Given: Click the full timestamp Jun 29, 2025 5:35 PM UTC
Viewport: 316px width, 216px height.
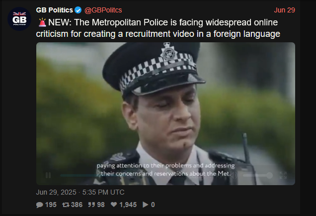Looking at the screenshot, I should pos(80,192).
